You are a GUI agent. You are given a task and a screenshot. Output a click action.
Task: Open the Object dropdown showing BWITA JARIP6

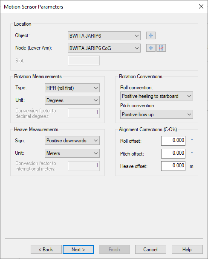pos(104,35)
